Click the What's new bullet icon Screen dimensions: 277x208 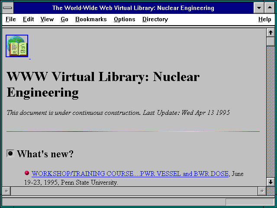click(x=10, y=153)
